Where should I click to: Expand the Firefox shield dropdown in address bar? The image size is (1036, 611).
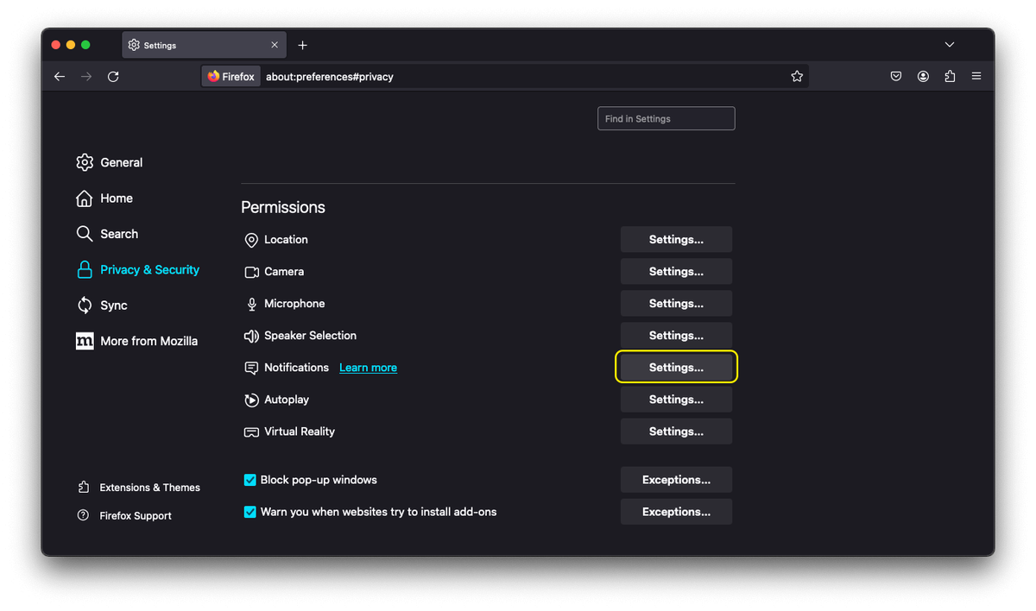231,76
